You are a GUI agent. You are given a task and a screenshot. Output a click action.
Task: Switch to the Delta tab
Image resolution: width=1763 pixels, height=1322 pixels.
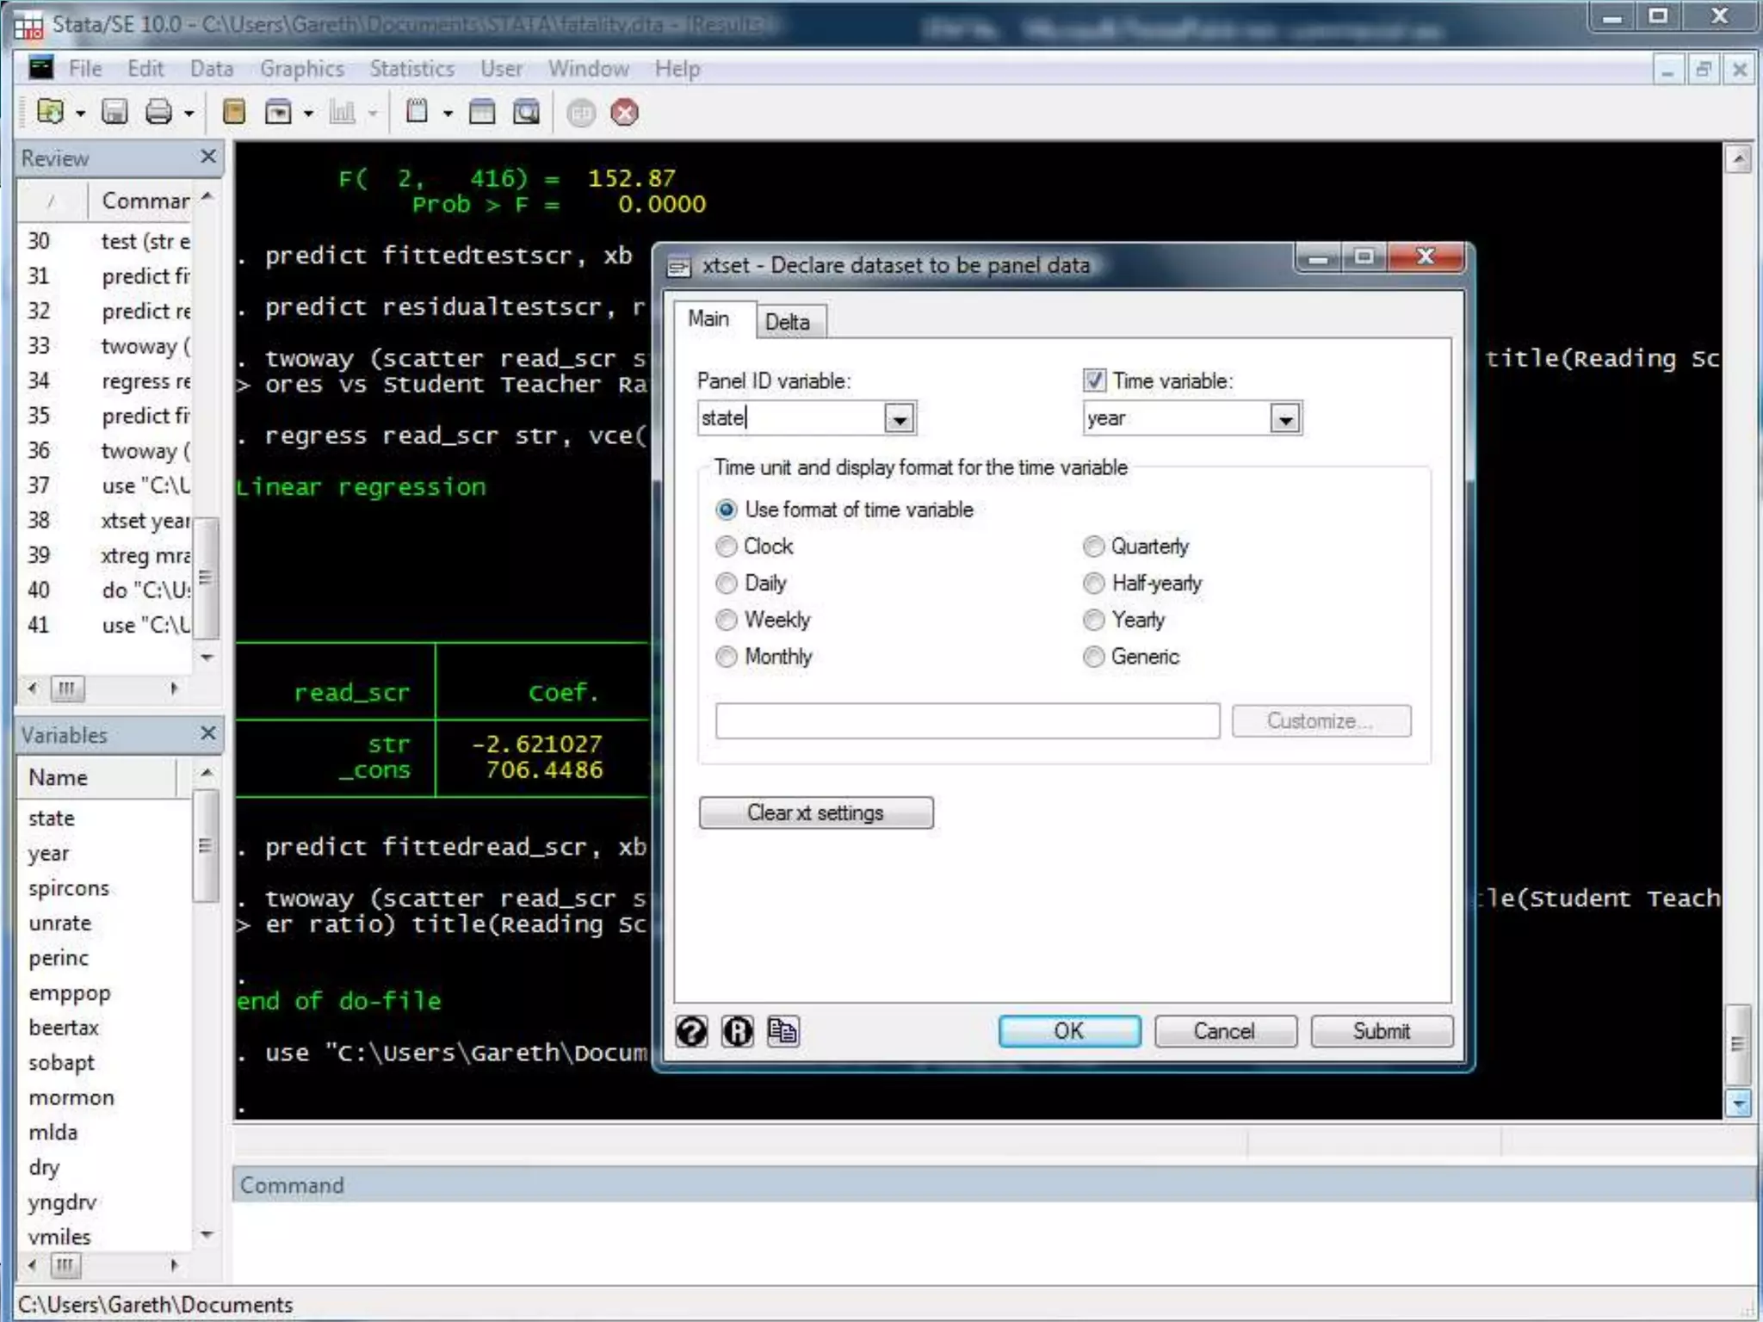point(787,322)
